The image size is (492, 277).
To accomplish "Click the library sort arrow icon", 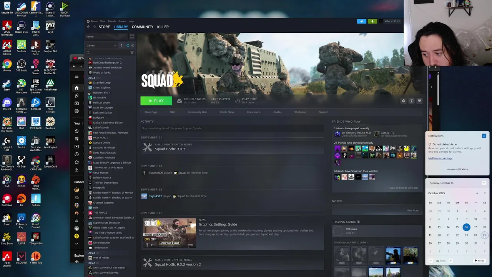I will 121,45.
